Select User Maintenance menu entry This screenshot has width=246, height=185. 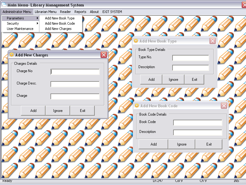tap(20, 29)
